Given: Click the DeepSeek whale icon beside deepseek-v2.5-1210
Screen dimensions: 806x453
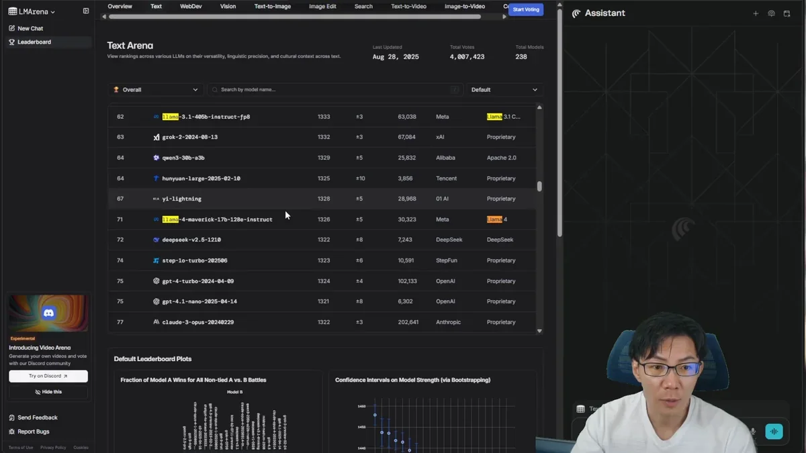Looking at the screenshot, I should coord(156,240).
